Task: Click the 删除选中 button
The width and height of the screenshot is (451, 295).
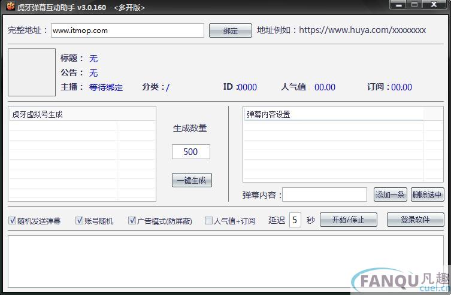Action: [x=427, y=194]
